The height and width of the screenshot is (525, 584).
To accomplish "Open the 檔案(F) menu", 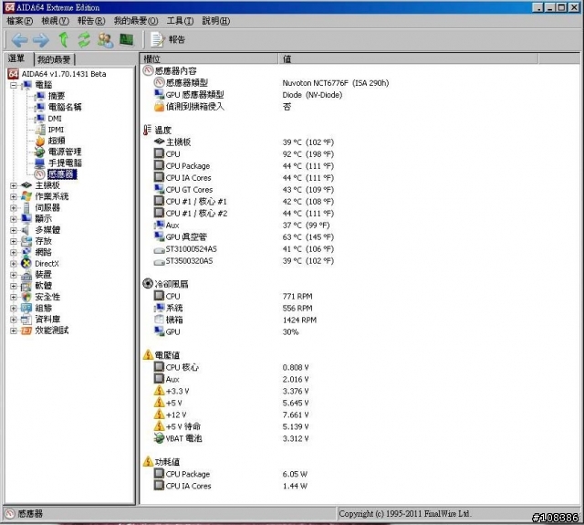I will (x=20, y=21).
